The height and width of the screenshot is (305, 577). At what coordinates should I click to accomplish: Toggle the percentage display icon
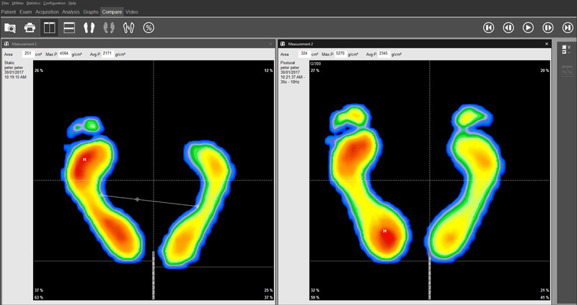(x=149, y=27)
